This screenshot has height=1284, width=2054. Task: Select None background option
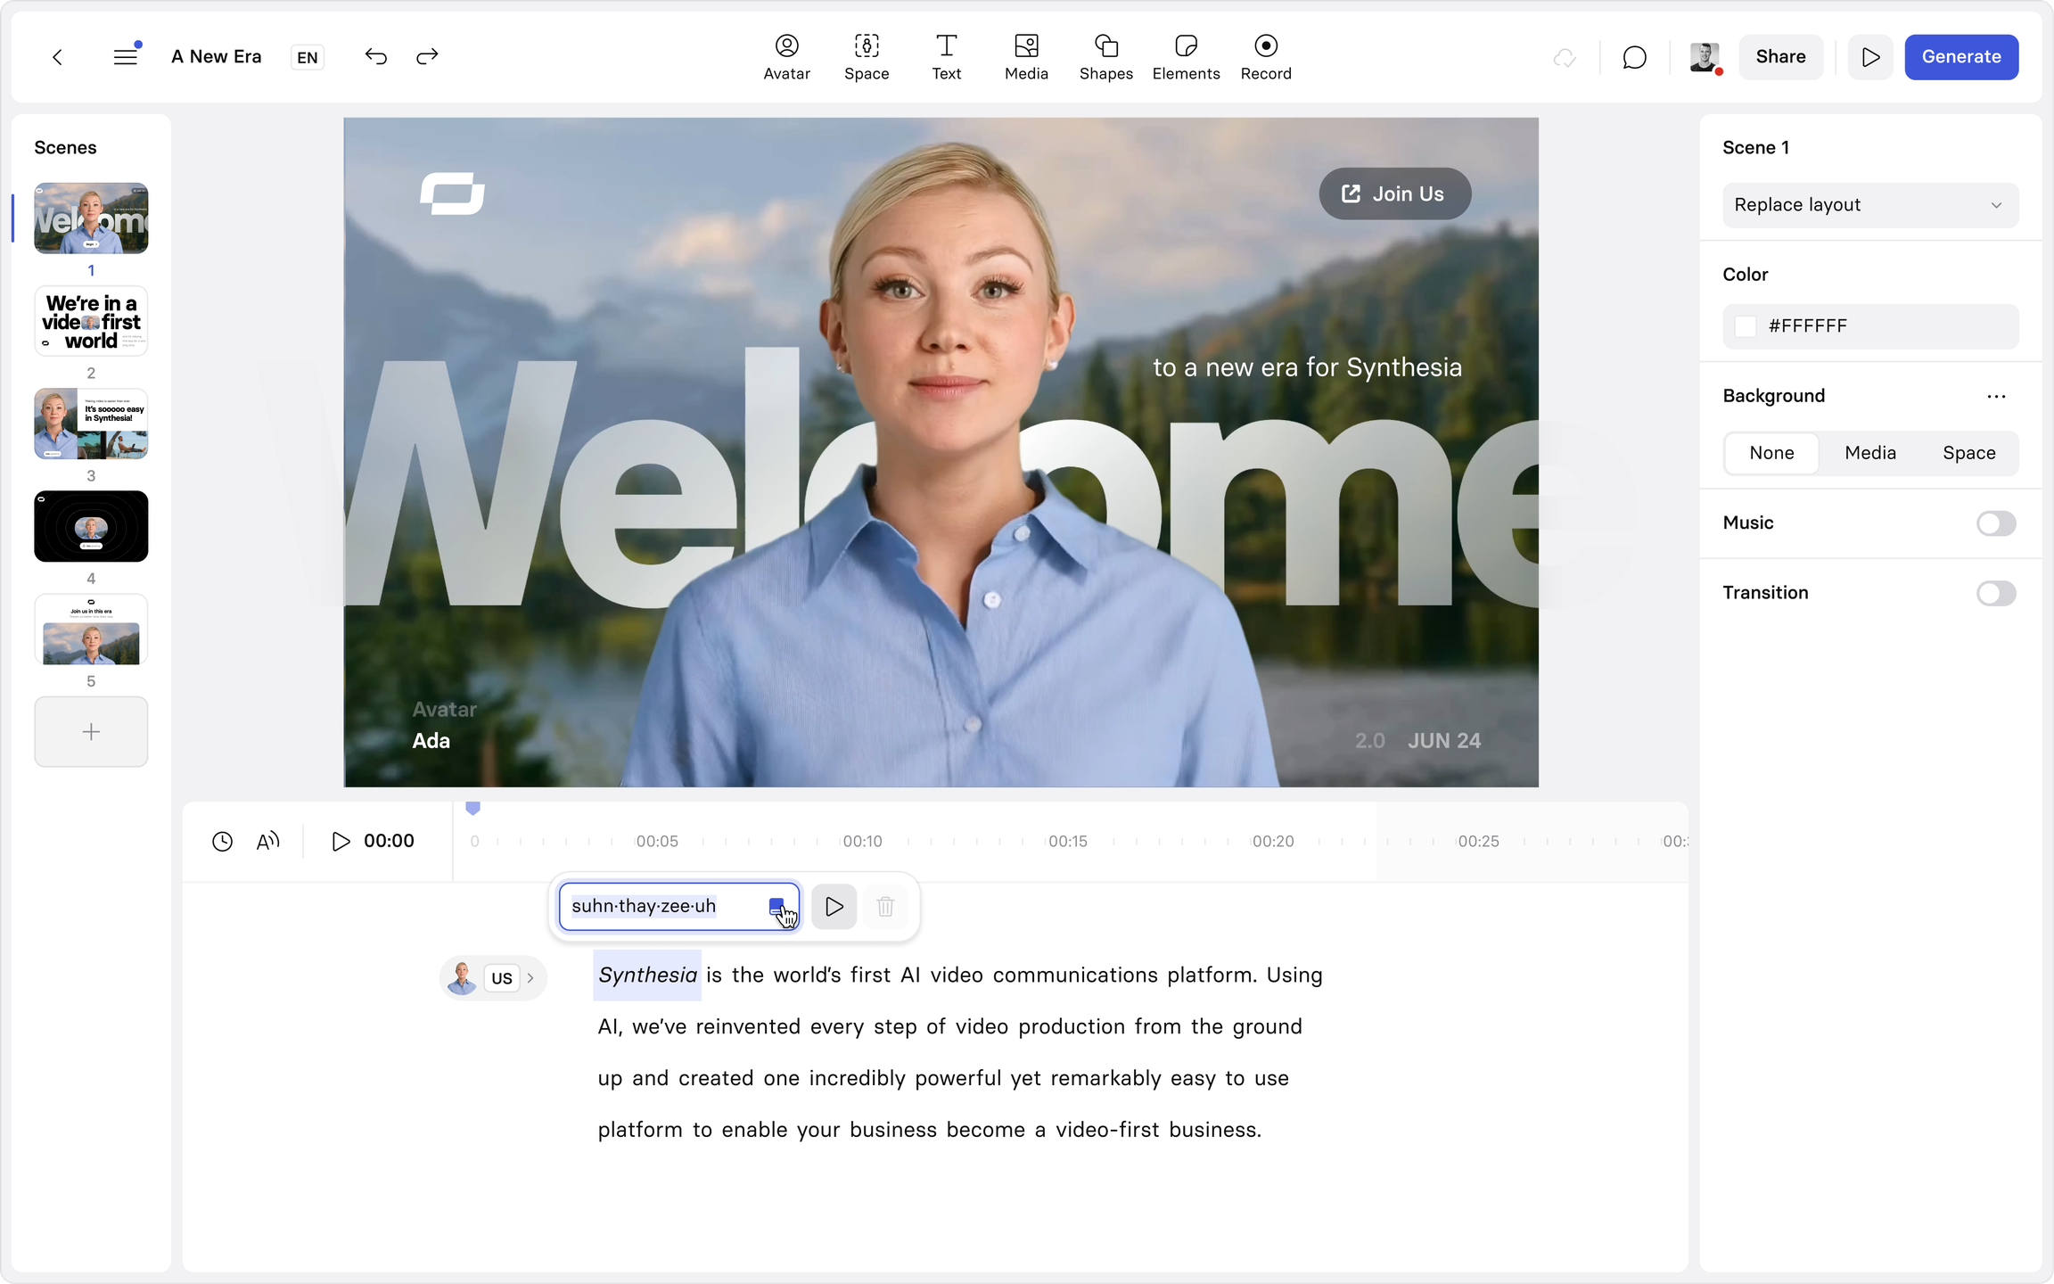click(1771, 453)
